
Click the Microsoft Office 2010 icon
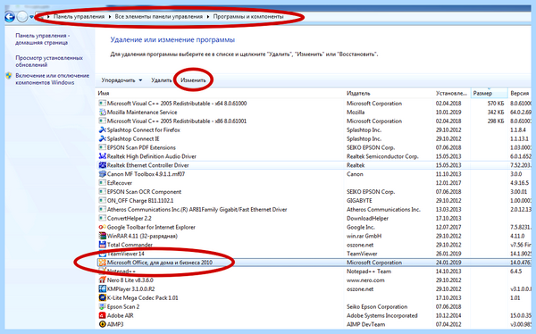[x=102, y=263]
